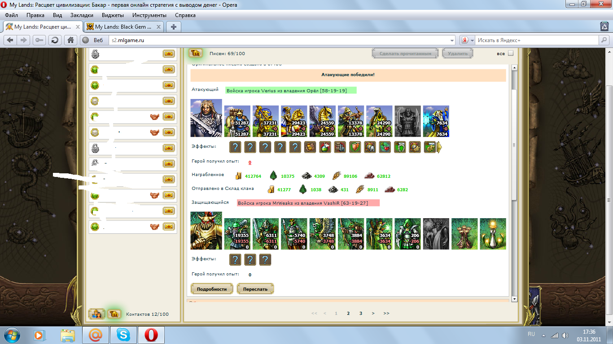Click the gold looted resource icon
Screen dimensions: 613x344
[x=238, y=176]
